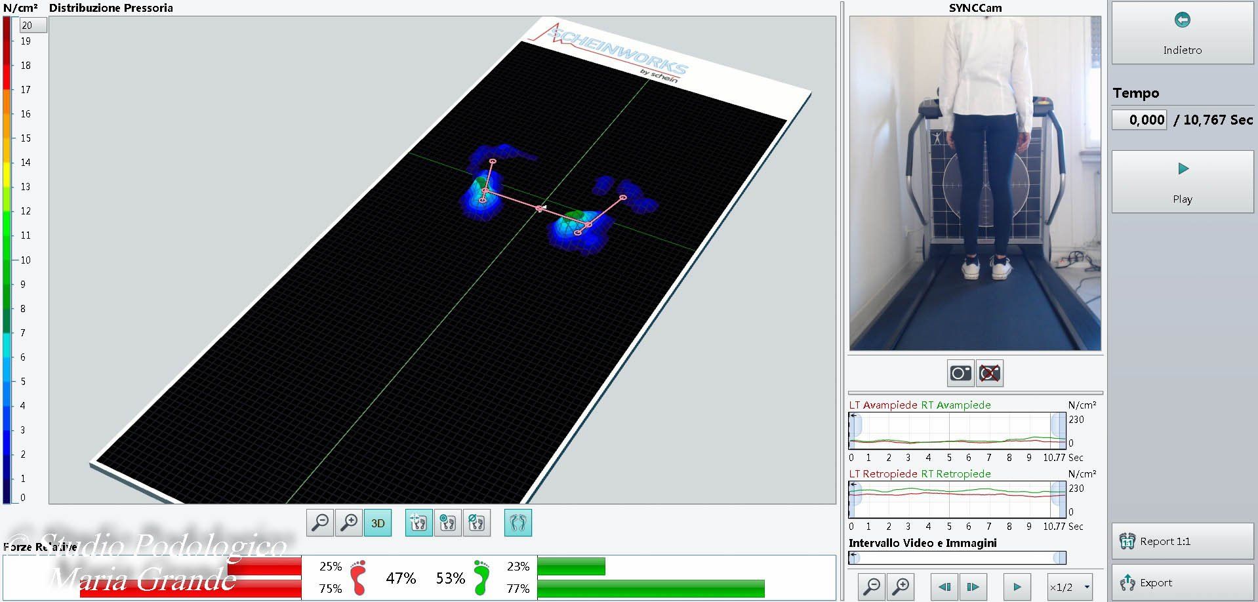Step back one frame
Image resolution: width=1258 pixels, height=602 pixels.
(944, 586)
